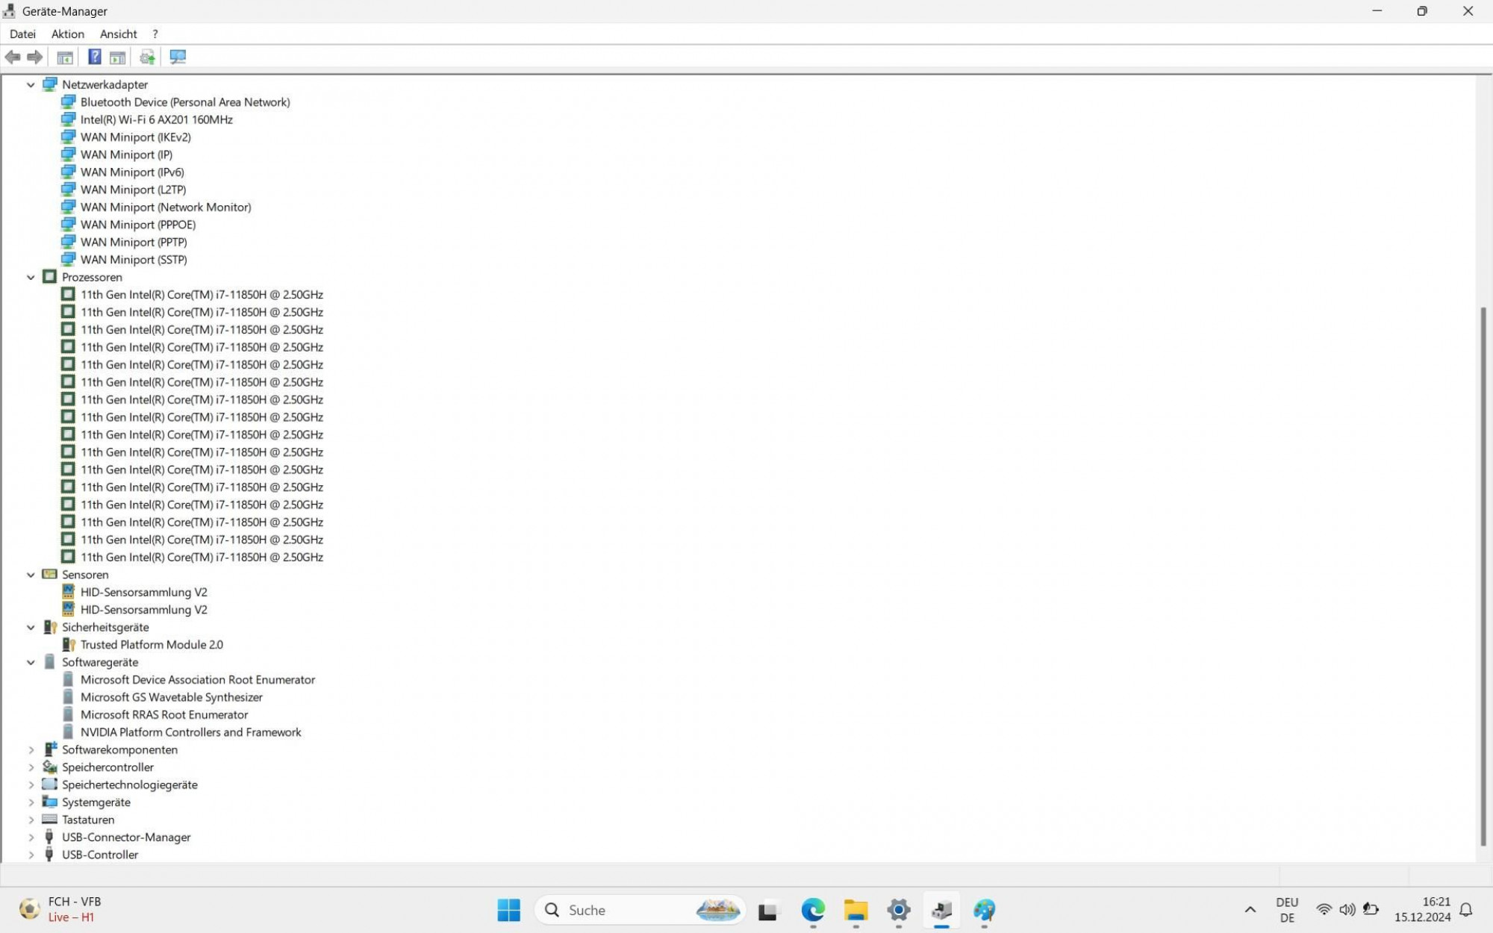The width and height of the screenshot is (1493, 933).
Task: Click the Speichercontroller category icon
Action: 50,767
